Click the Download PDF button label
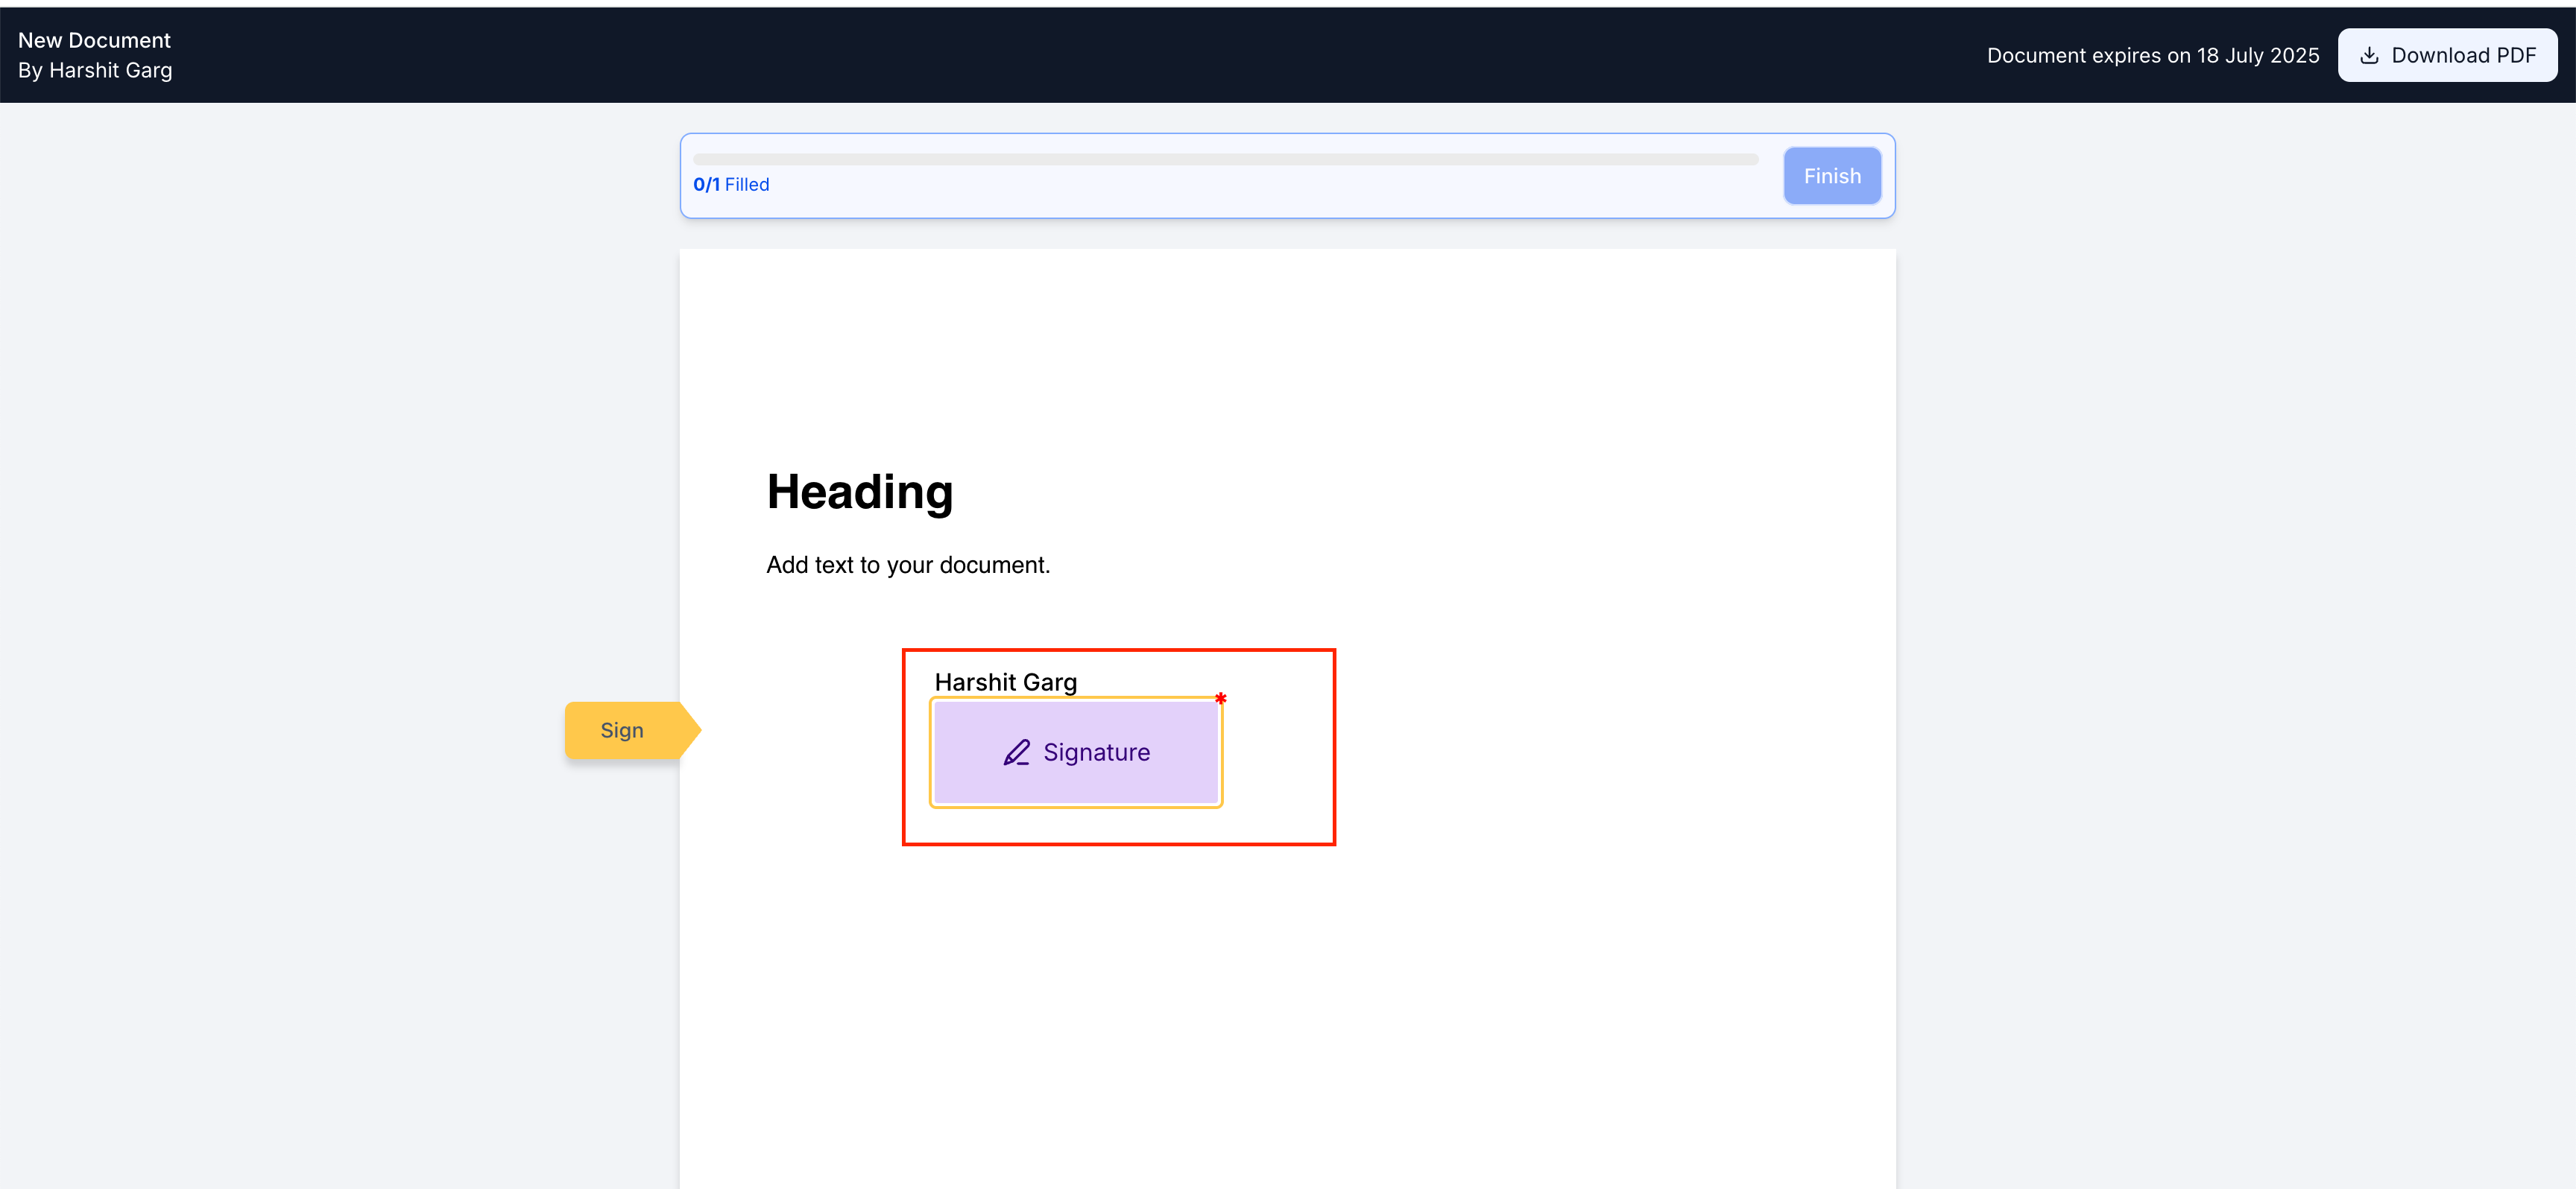Image resolution: width=2576 pixels, height=1189 pixels. click(x=2463, y=56)
